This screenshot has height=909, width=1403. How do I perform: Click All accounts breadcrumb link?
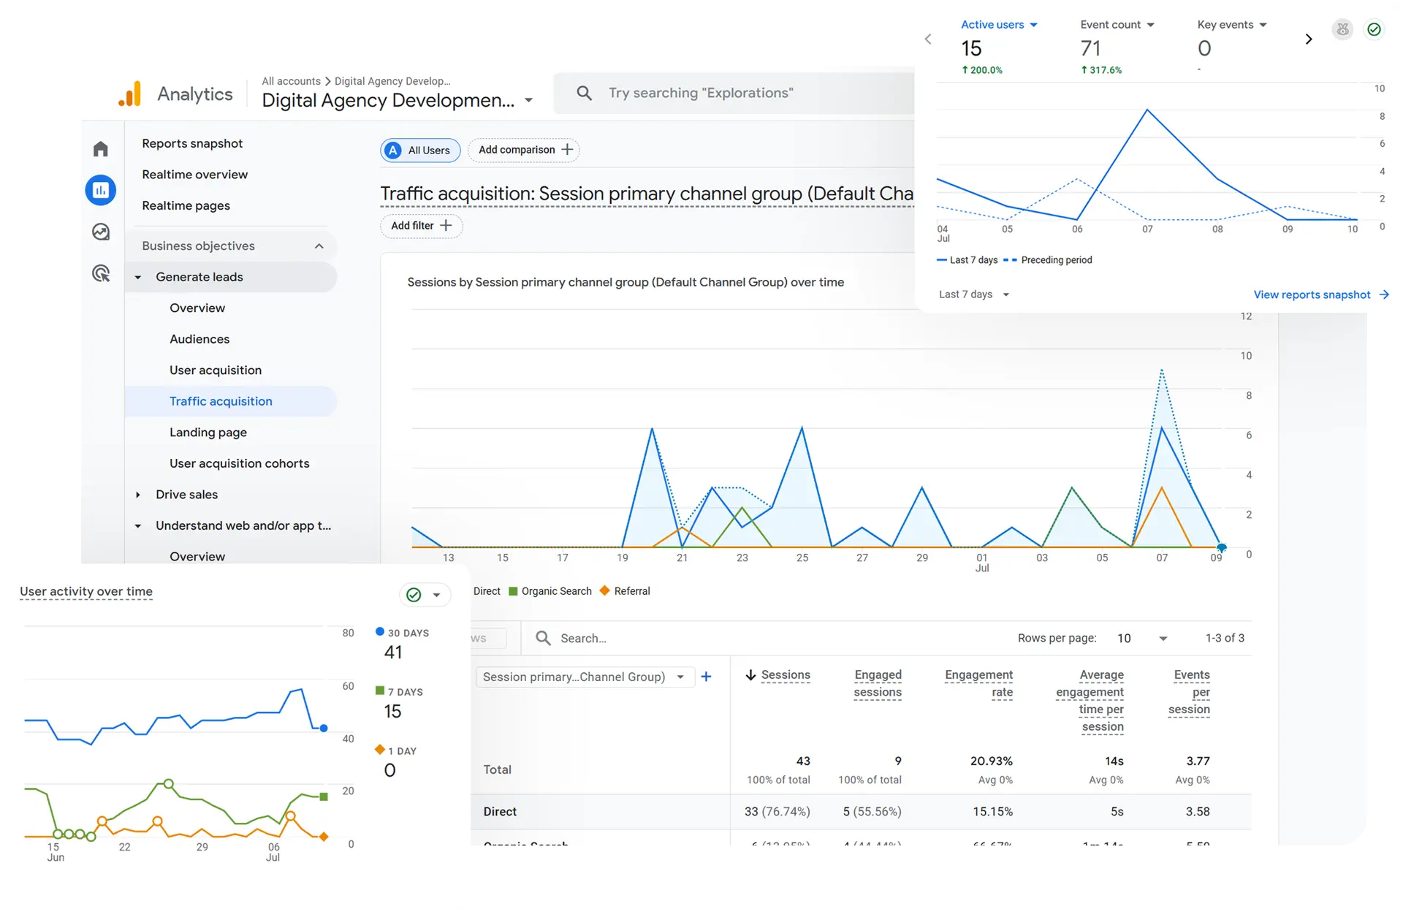click(291, 81)
